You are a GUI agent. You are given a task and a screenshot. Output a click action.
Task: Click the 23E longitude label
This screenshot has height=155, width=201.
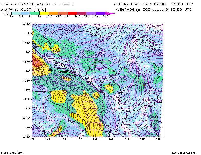click(x=158, y=139)
